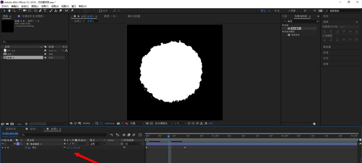The width and height of the screenshot is (362, 163).
Task: Collapse the 形状图层 1 layer twirl arrow
Action: 15,144
